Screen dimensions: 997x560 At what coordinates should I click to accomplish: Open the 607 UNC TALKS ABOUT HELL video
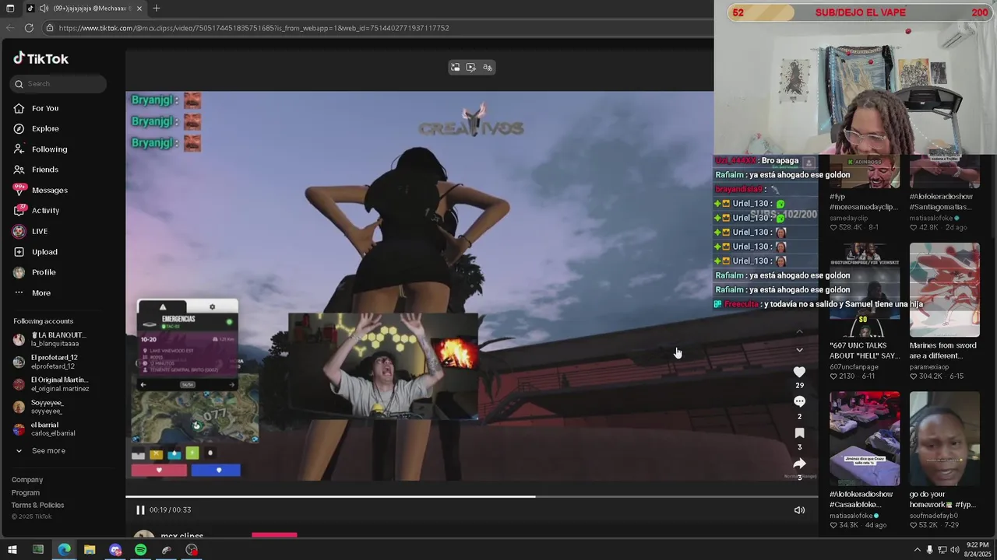pos(864,290)
